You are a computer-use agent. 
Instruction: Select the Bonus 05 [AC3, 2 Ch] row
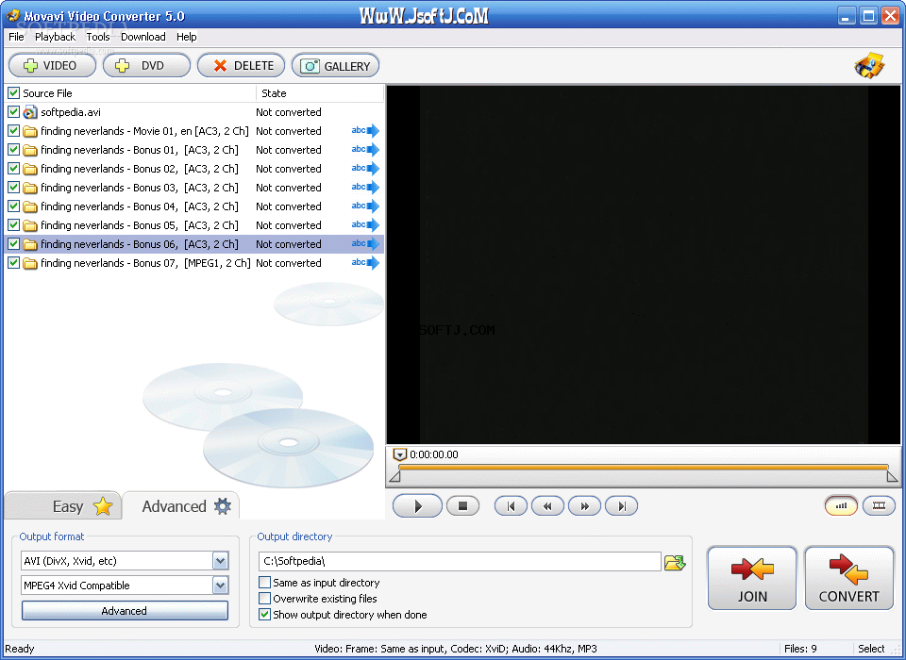[194, 224]
